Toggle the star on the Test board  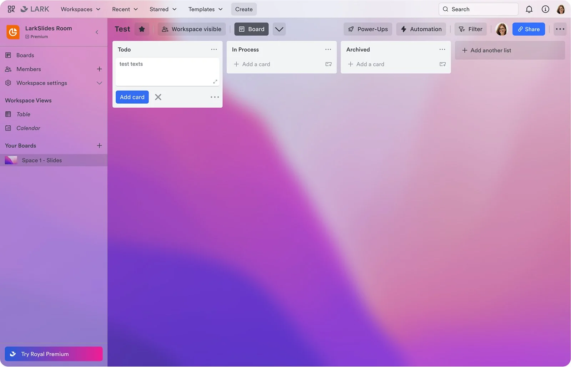click(x=142, y=29)
